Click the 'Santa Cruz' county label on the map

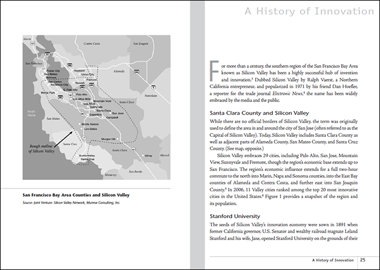[x=70, y=144]
